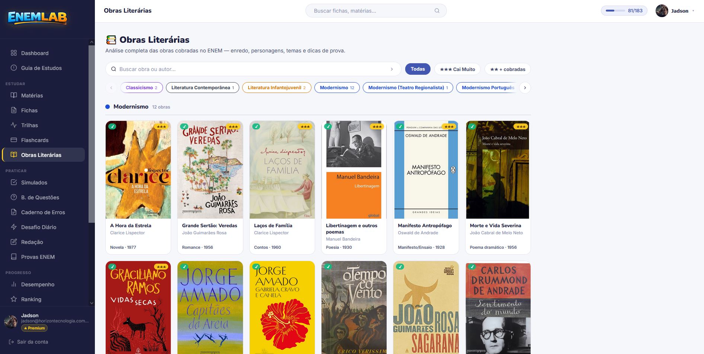Open Caderno de Erros via its icon
The height and width of the screenshot is (354, 704).
tap(14, 212)
